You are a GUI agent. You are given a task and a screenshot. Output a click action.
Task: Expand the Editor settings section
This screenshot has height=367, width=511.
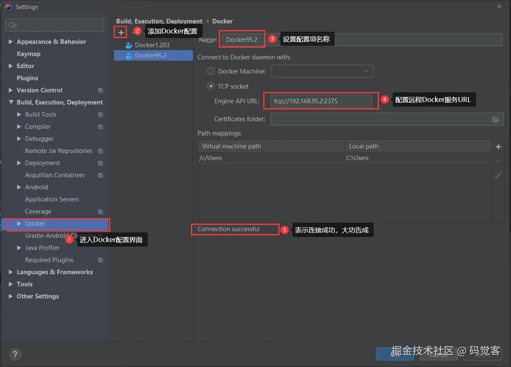tap(11, 66)
